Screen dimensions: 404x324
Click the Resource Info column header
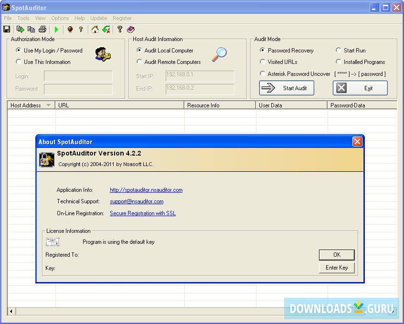(x=220, y=105)
